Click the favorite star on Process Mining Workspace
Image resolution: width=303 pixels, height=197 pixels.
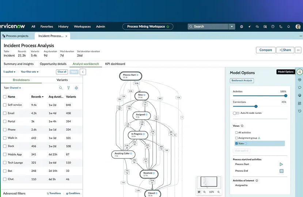(168, 27)
